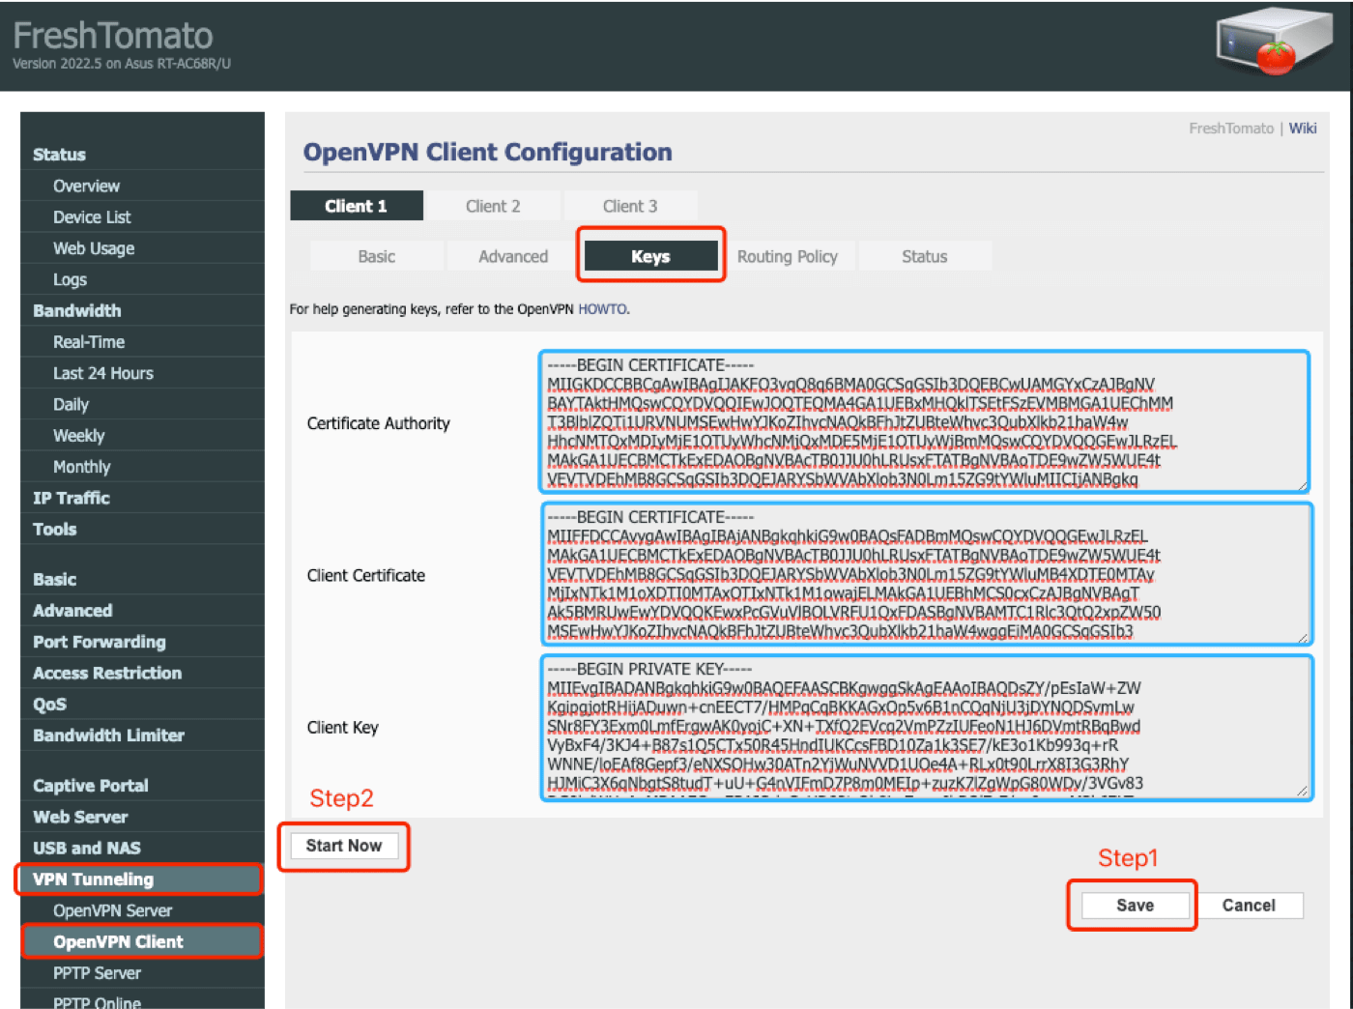This screenshot has height=1009, width=1353.
Task: Open the OpenVPN HOWTO link
Action: (x=602, y=309)
